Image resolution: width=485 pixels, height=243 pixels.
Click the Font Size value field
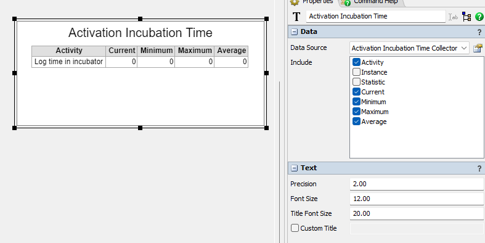coord(417,199)
